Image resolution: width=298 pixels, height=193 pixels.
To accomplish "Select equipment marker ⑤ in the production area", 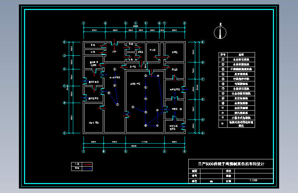I will pyautogui.click(x=146, y=99).
